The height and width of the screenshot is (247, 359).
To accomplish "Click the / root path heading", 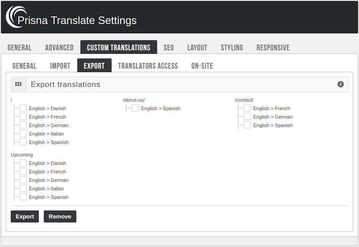I will [12, 100].
